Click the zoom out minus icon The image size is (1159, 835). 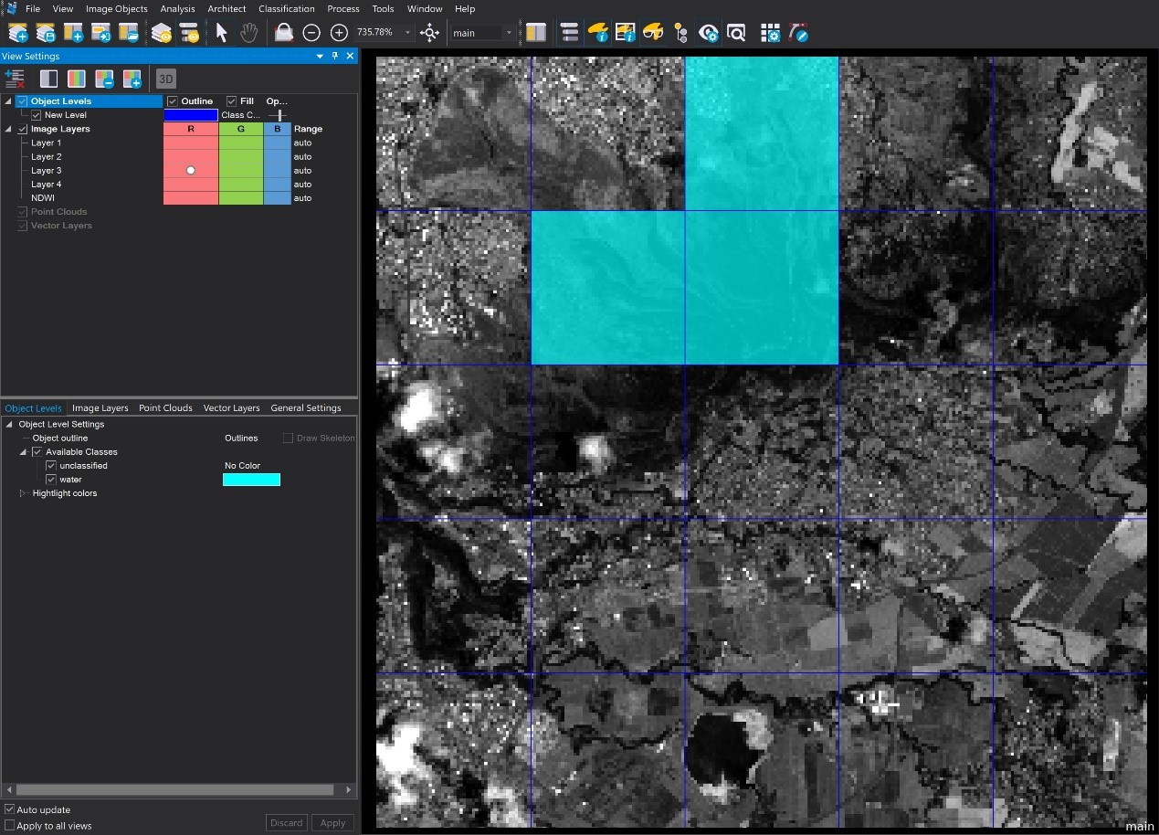pyautogui.click(x=311, y=33)
